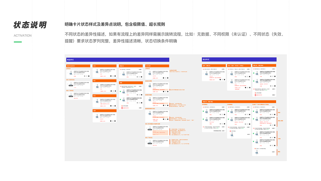Open 去凑单 arrow atop the 满赠 card
The width and height of the screenshot is (321, 181).
[142, 86]
